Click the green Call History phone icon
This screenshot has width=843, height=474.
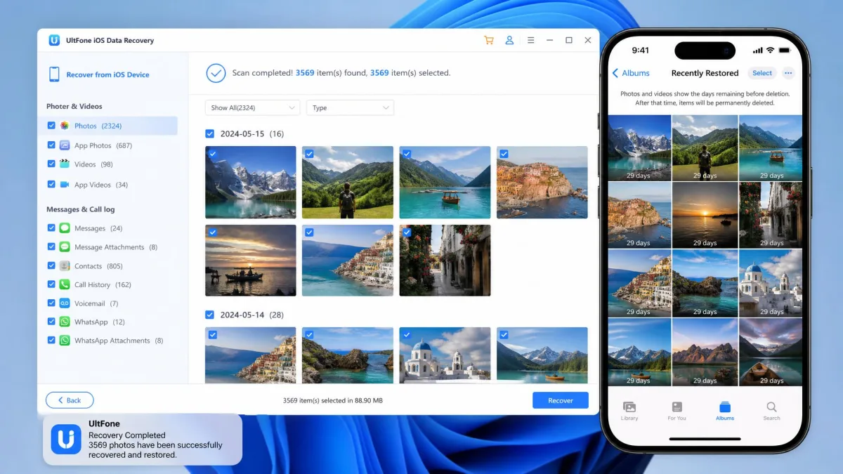(65, 284)
